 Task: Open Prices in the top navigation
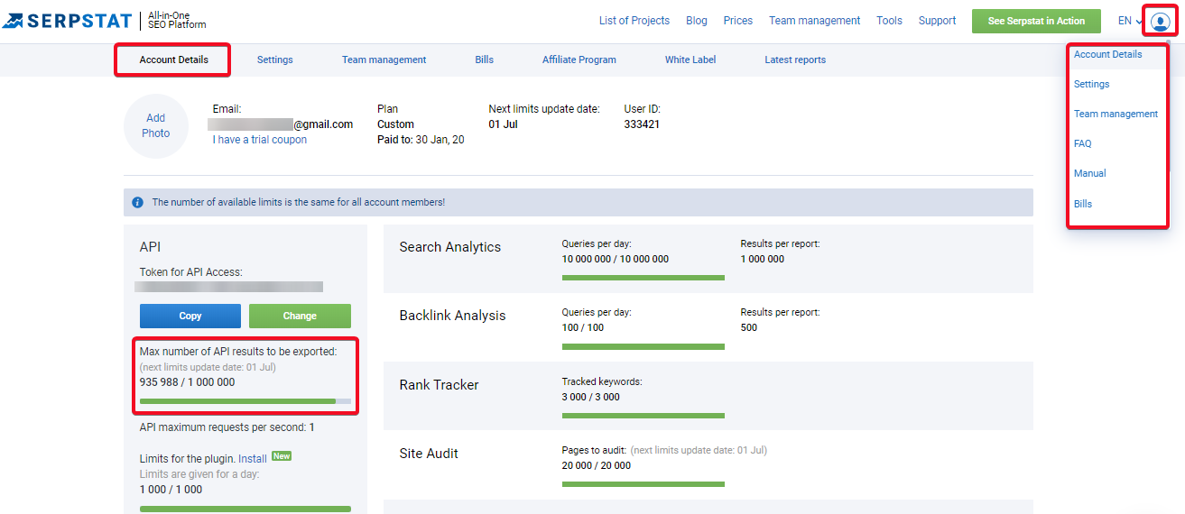coord(738,21)
